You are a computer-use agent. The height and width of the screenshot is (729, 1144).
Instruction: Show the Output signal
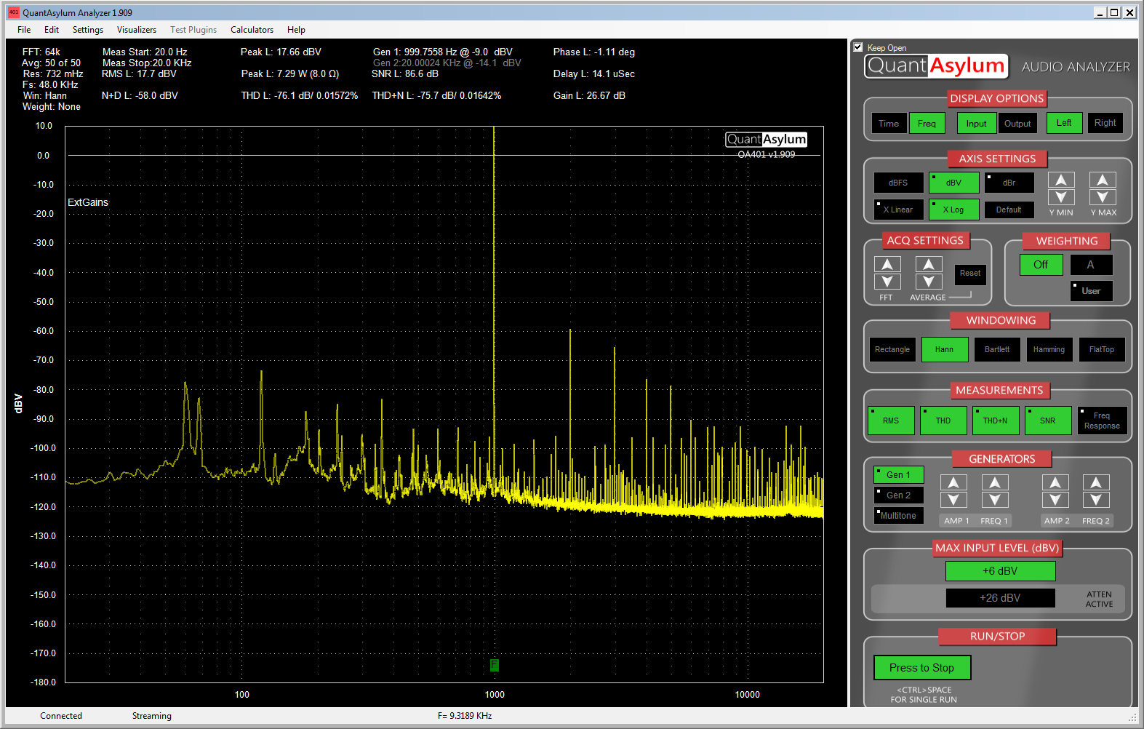coord(1017,124)
